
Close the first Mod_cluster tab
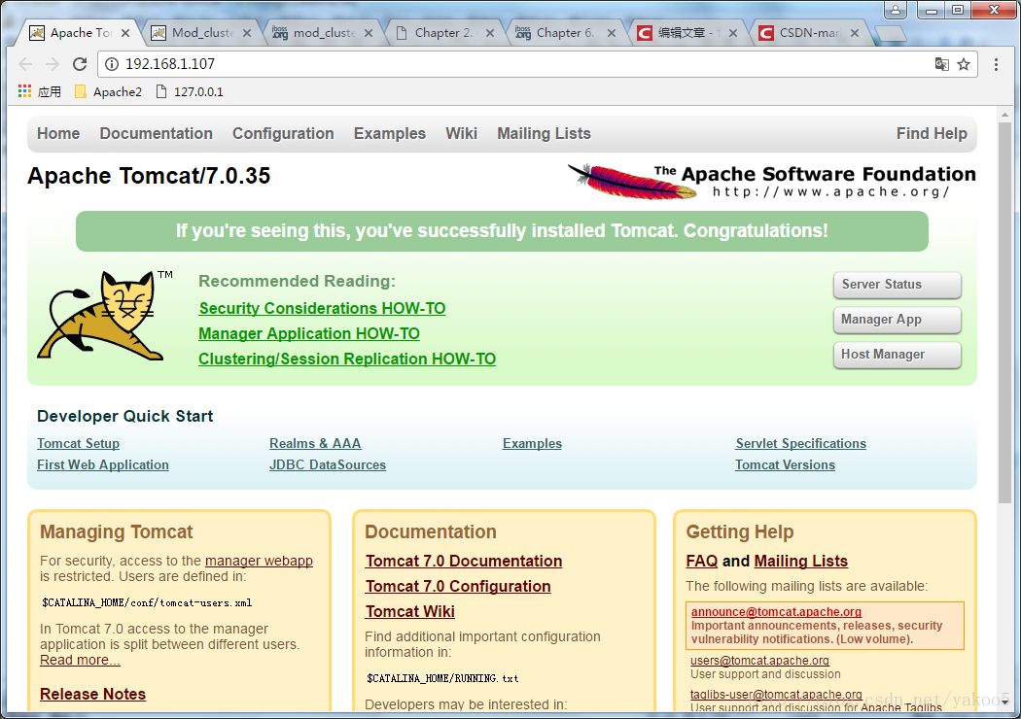pyautogui.click(x=247, y=33)
